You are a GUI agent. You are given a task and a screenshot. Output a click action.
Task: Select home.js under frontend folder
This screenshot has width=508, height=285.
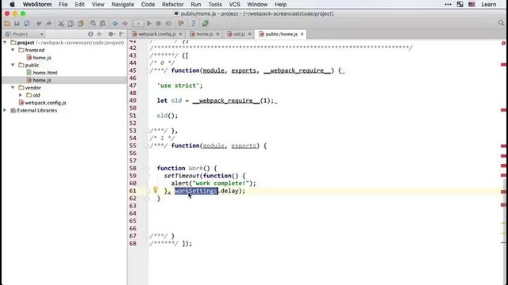point(39,58)
